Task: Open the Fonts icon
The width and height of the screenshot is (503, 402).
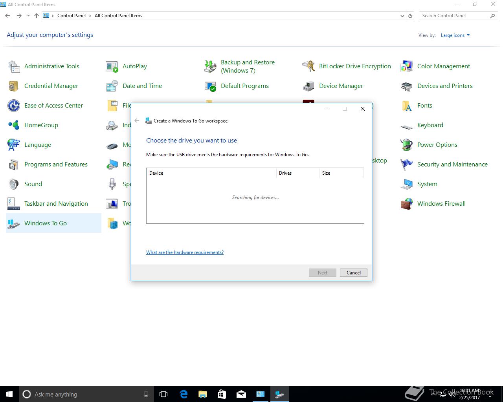Action: click(407, 106)
